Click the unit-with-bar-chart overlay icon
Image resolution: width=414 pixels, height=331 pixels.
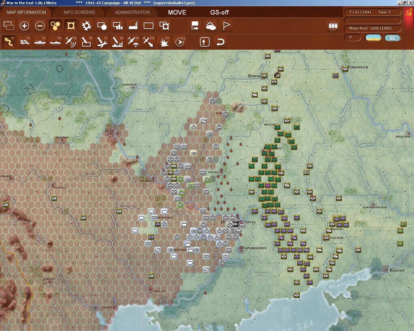[x=117, y=26]
